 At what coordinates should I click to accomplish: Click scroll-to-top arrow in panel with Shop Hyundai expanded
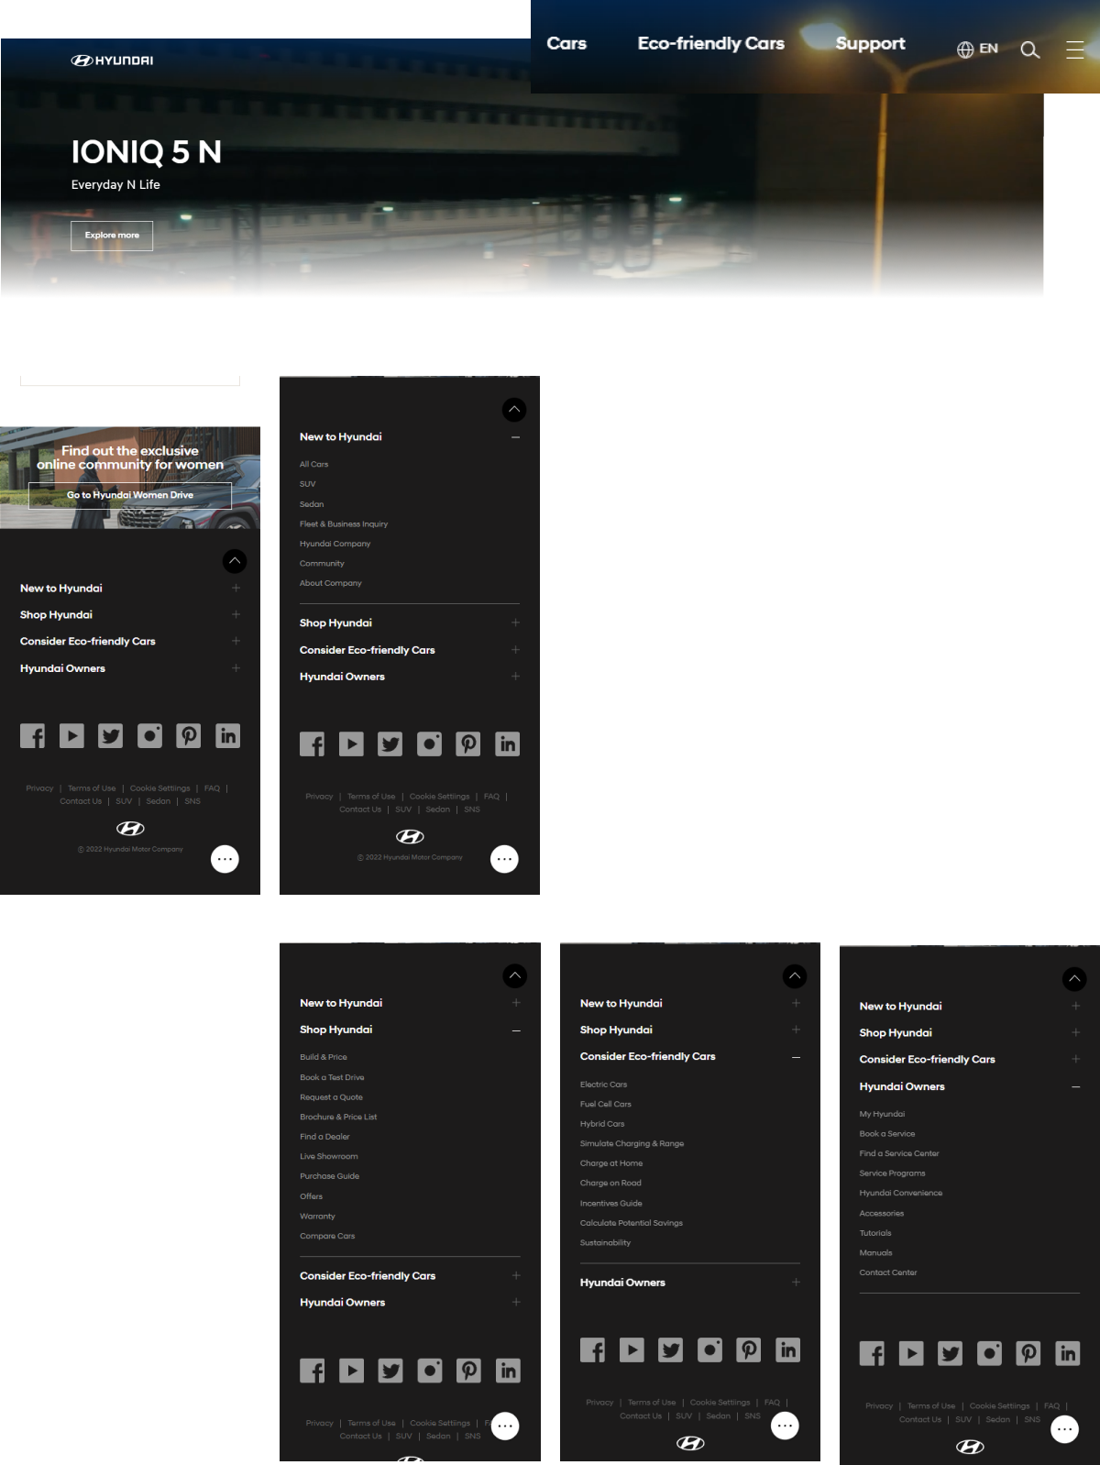tap(515, 976)
